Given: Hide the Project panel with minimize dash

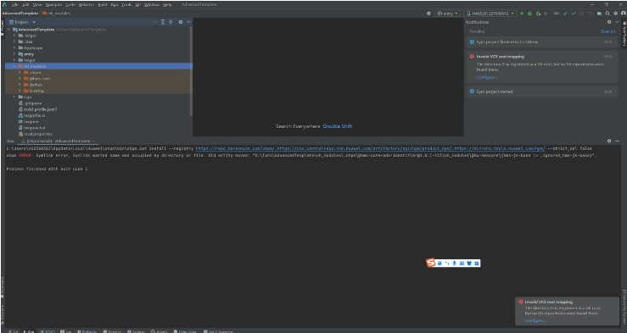Looking at the screenshot, I should pyautogui.click(x=188, y=22).
